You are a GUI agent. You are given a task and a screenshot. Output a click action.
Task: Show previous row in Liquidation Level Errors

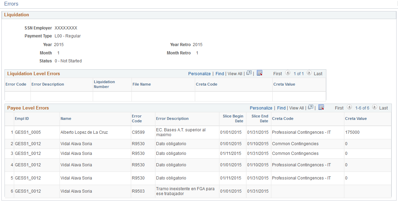(288, 73)
